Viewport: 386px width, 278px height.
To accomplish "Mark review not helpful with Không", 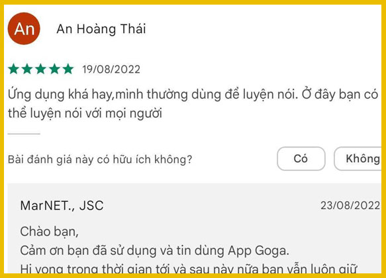I will pos(358,159).
